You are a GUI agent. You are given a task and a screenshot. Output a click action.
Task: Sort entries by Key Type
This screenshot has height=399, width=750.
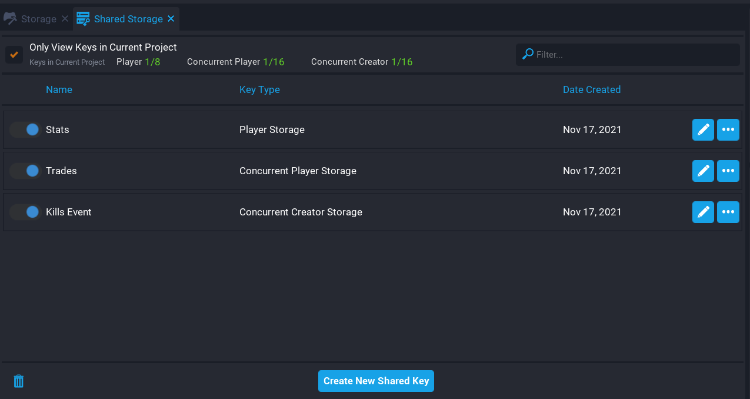click(x=259, y=89)
